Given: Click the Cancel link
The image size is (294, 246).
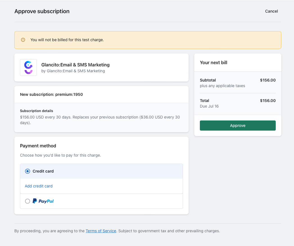Looking at the screenshot, I should pyautogui.click(x=271, y=11).
